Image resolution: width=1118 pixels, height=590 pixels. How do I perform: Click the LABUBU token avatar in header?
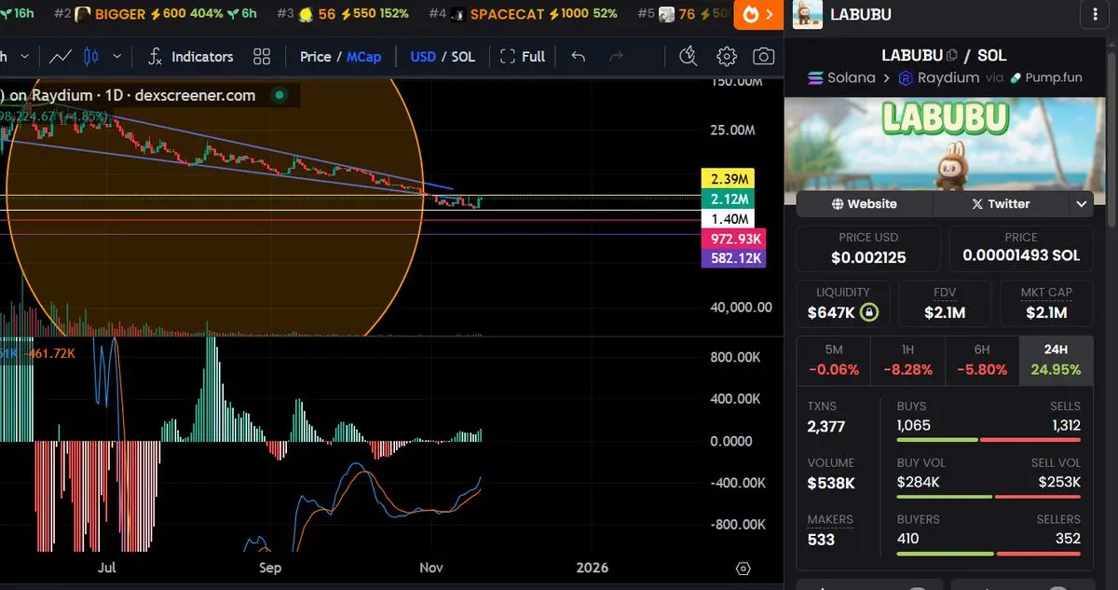coord(807,14)
